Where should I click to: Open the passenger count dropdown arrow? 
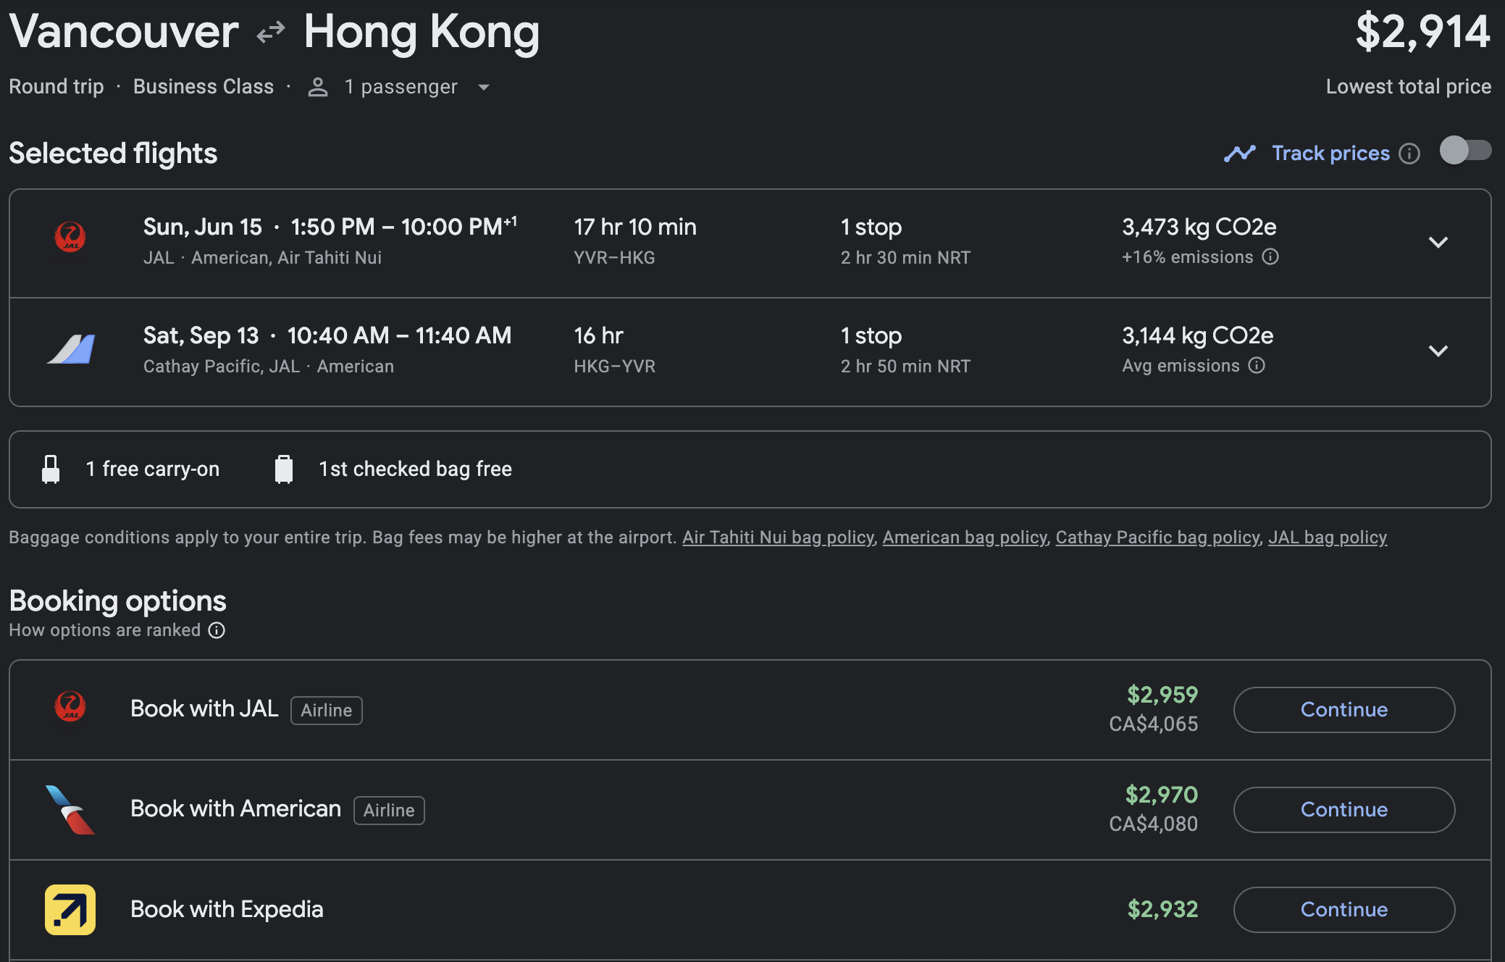pos(484,88)
